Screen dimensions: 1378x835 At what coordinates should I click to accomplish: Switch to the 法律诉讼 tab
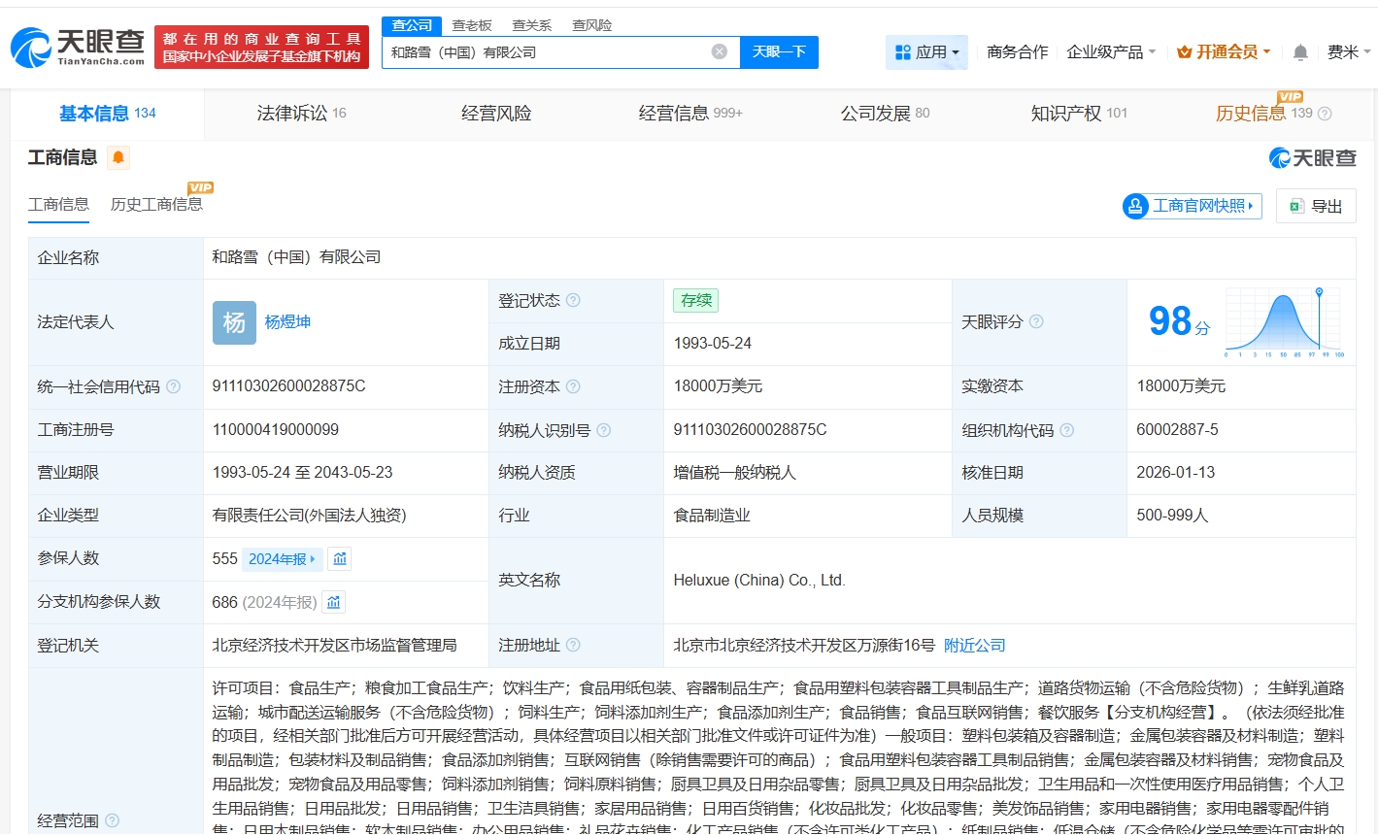[x=301, y=114]
